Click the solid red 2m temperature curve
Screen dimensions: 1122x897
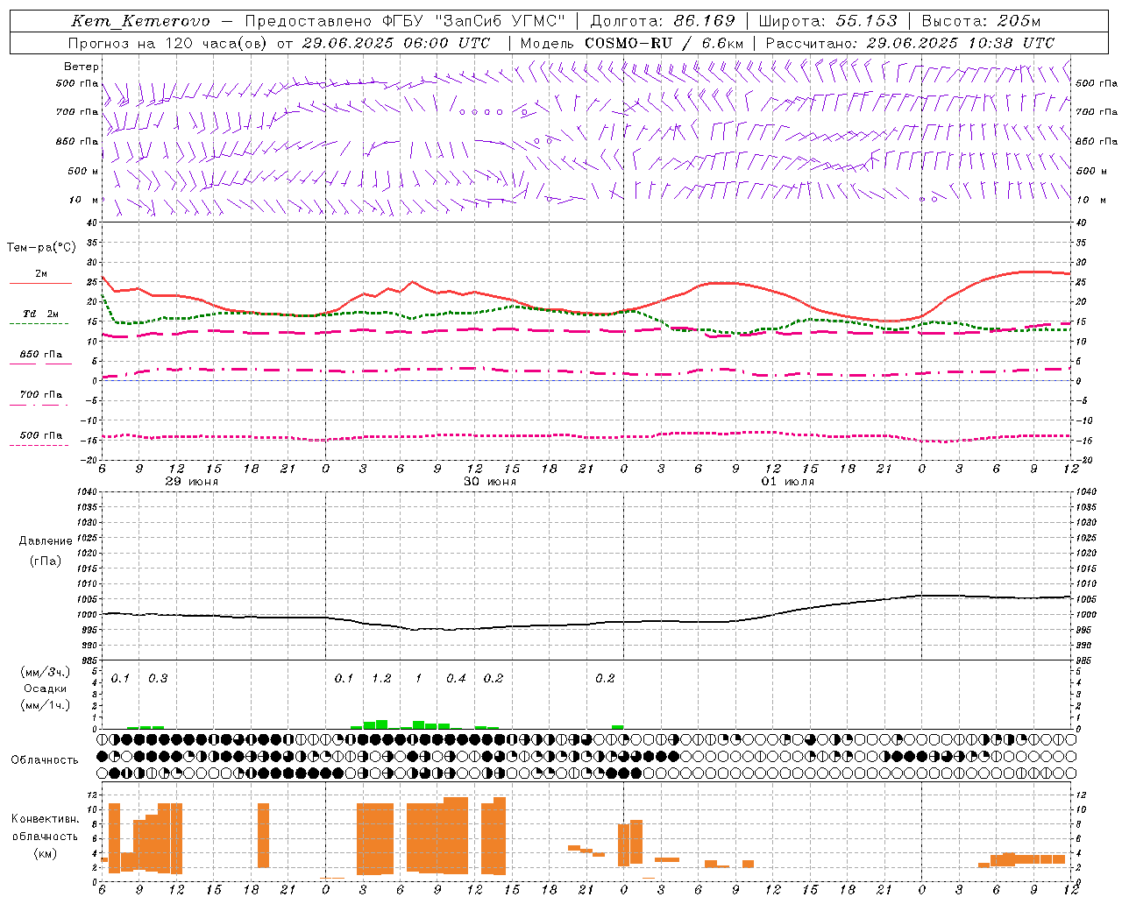(586, 311)
